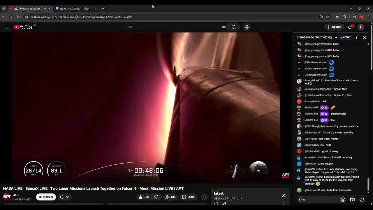Click message "This is a damned recording"
373x210 pixels.
point(338,133)
